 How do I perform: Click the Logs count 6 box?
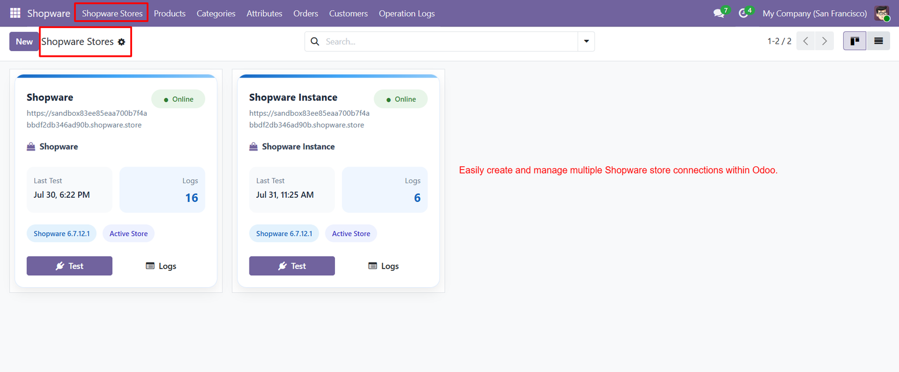pos(385,190)
